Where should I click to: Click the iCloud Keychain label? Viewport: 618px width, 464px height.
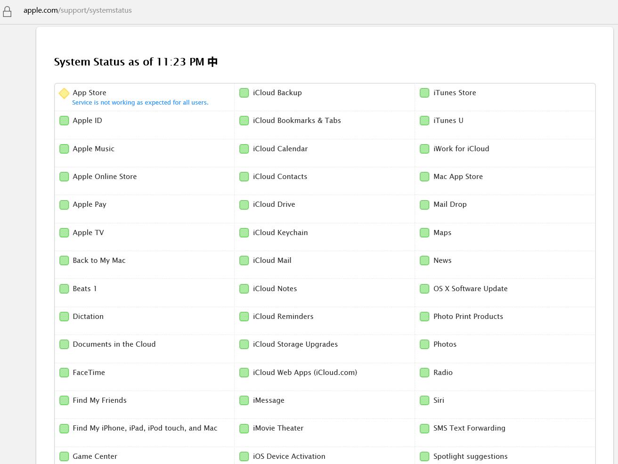tap(280, 233)
